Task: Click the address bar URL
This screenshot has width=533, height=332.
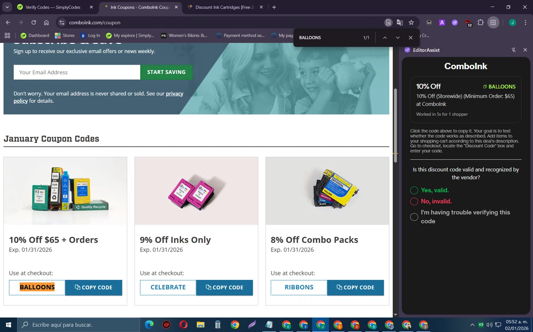Action: tap(95, 22)
